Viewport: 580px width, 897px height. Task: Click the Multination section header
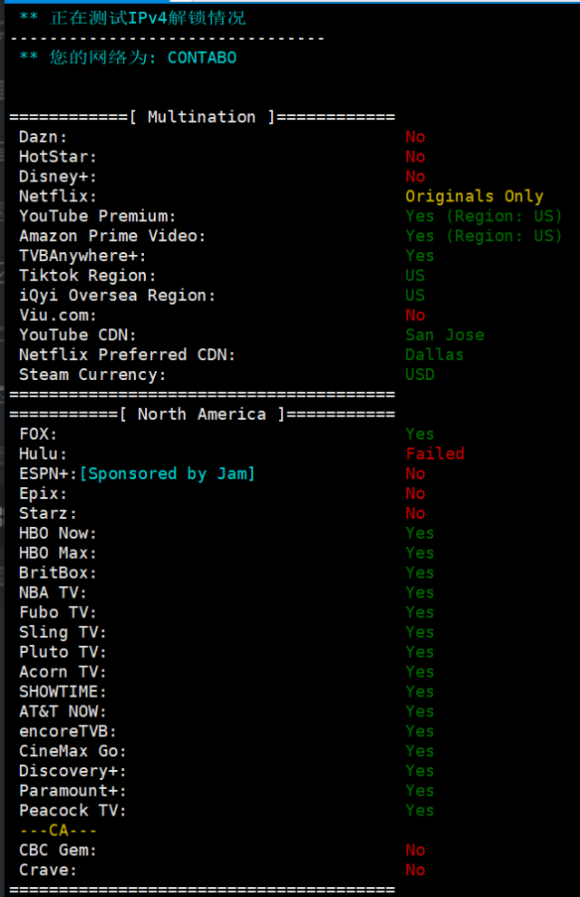tap(202, 117)
